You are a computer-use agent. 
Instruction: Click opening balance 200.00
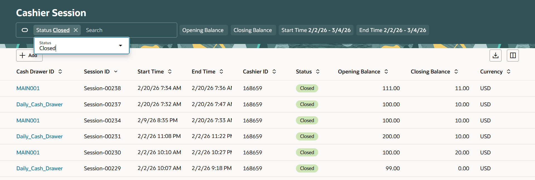tap(391, 136)
